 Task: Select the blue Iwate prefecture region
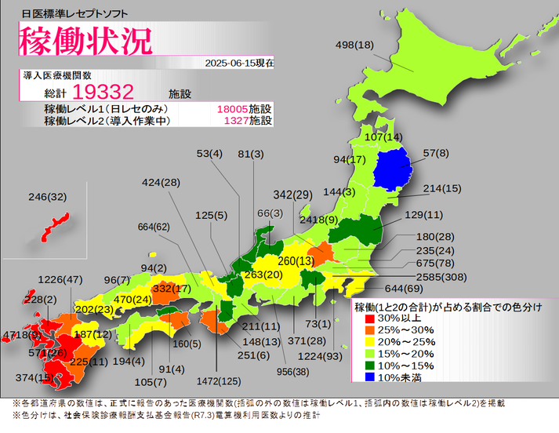click(392, 169)
